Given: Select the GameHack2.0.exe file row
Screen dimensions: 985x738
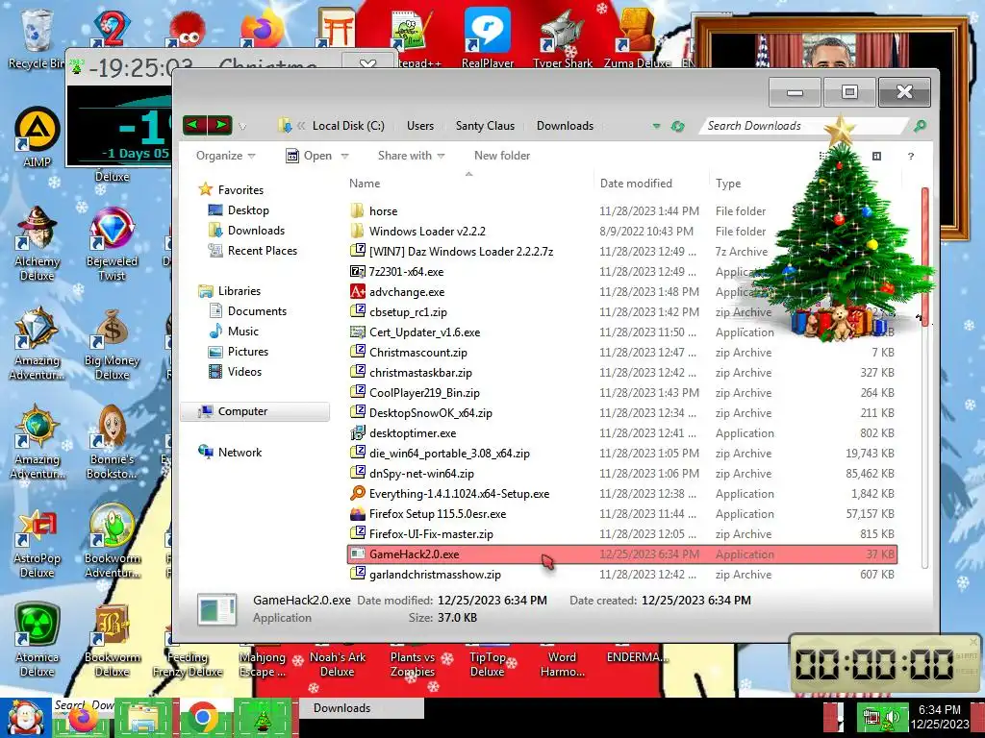Looking at the screenshot, I should pos(622,554).
